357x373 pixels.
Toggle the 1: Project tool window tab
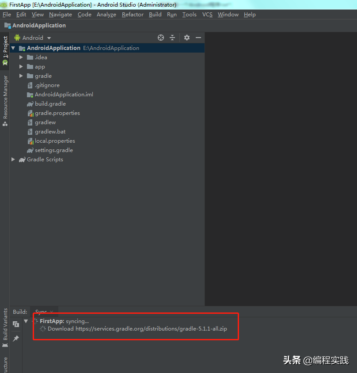coord(5,51)
